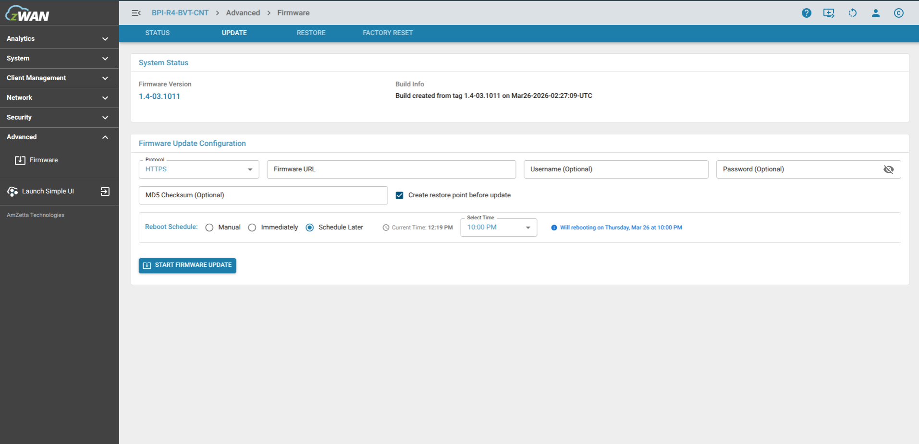The height and width of the screenshot is (444, 919).
Task: Open the FACTORY RESET tab
Action: (388, 33)
